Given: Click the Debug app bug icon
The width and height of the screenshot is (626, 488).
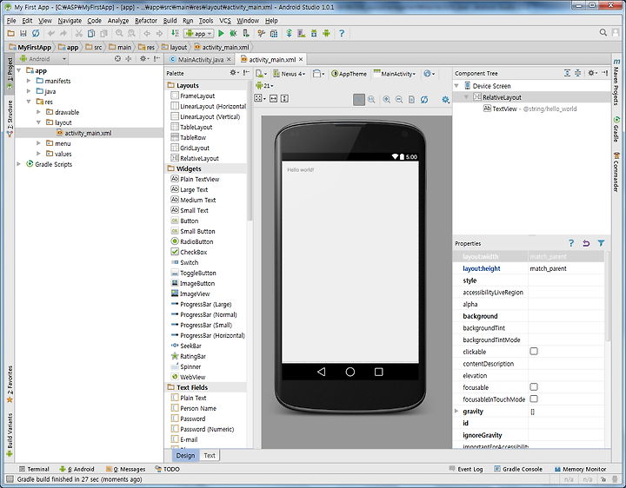Looking at the screenshot, I should [233, 34].
